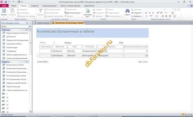
Task: Collapse the Запросы group
Action: coord(27,62)
